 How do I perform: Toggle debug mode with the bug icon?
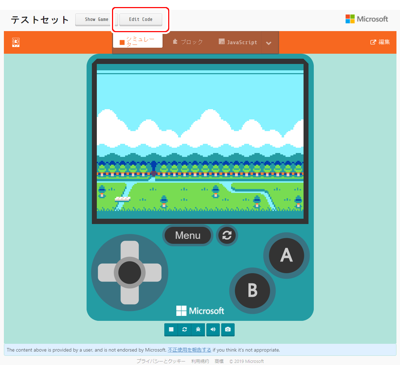[x=198, y=330]
